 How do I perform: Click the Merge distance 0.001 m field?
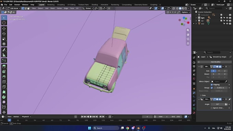tap(220, 88)
